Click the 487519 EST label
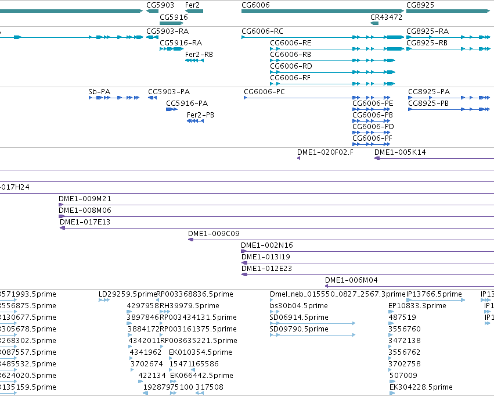The width and height of the screenshot is (494, 396). click(402, 317)
